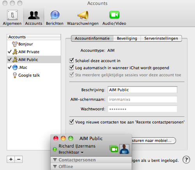Viewport: 195px width, 170px height.
Task: Select the Google talk account
Action: click(34, 75)
